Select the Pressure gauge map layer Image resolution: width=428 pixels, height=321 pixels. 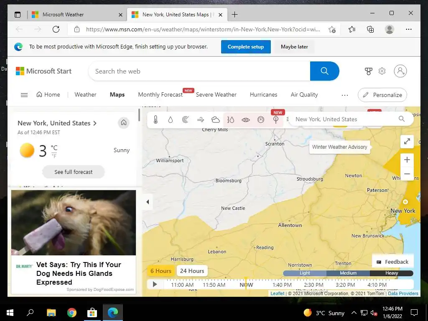261,120
